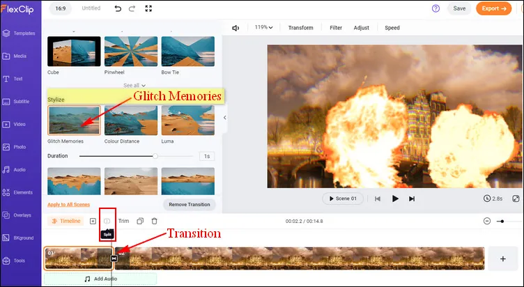Open the Overlays sidebar panel
524x287 pixels.
click(x=17, y=215)
